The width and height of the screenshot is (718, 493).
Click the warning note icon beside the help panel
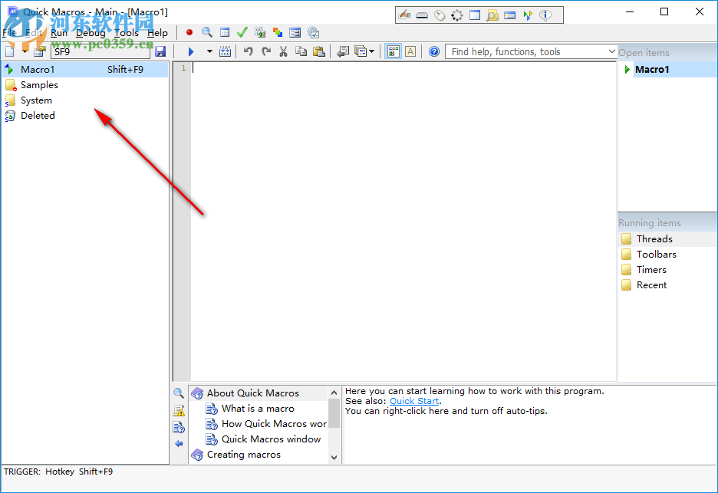click(x=179, y=410)
